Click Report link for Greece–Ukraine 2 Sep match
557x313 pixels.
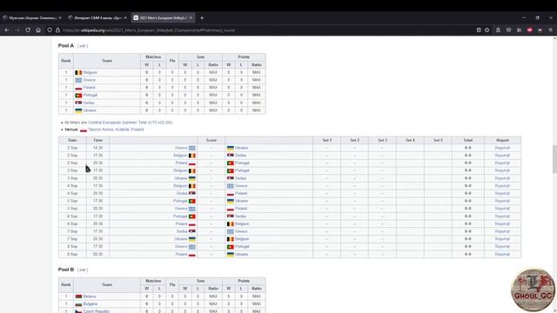[502, 148]
